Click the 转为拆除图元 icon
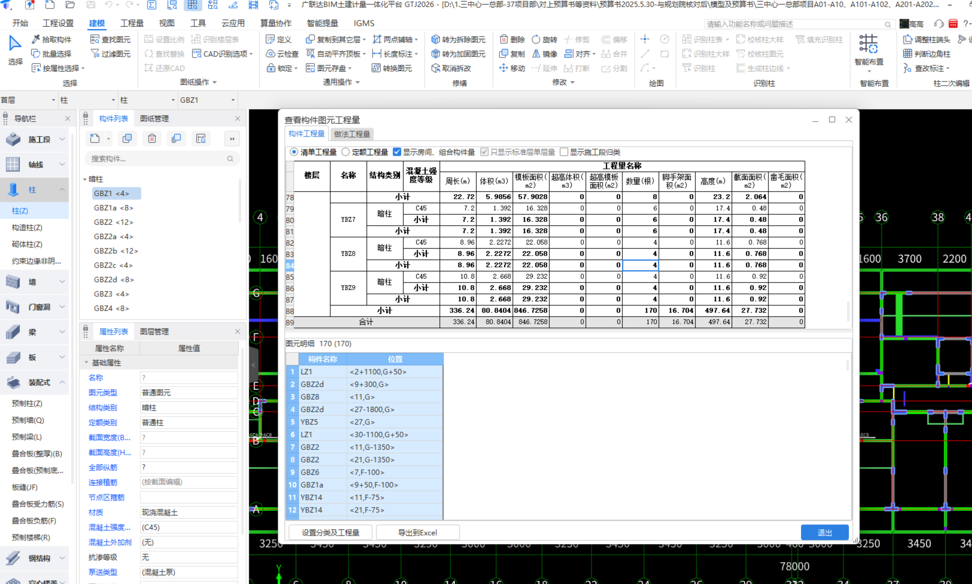Image resolution: width=972 pixels, height=584 pixels. tap(435, 39)
